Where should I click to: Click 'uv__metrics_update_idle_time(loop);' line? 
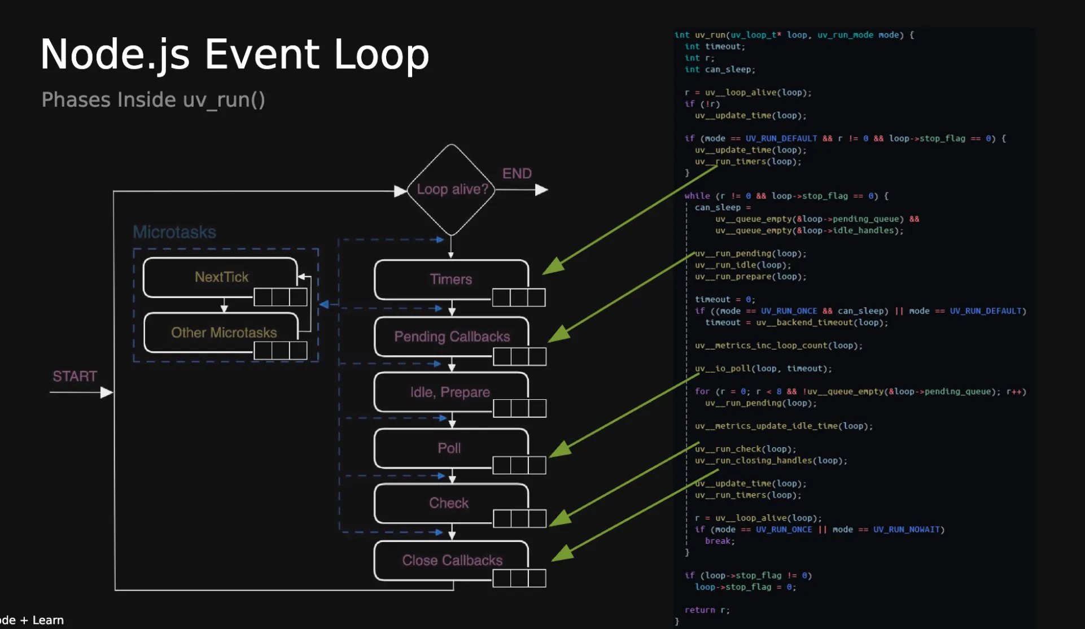point(784,426)
